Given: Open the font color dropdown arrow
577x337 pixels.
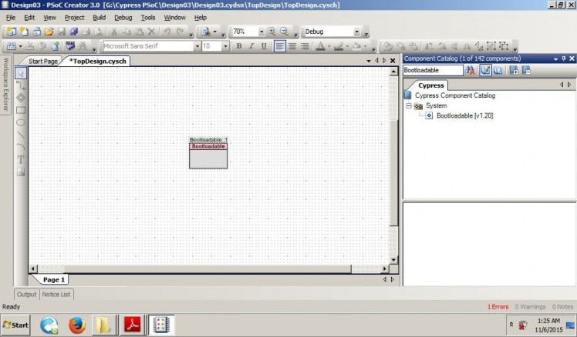Looking at the screenshot, I should click(x=329, y=46).
